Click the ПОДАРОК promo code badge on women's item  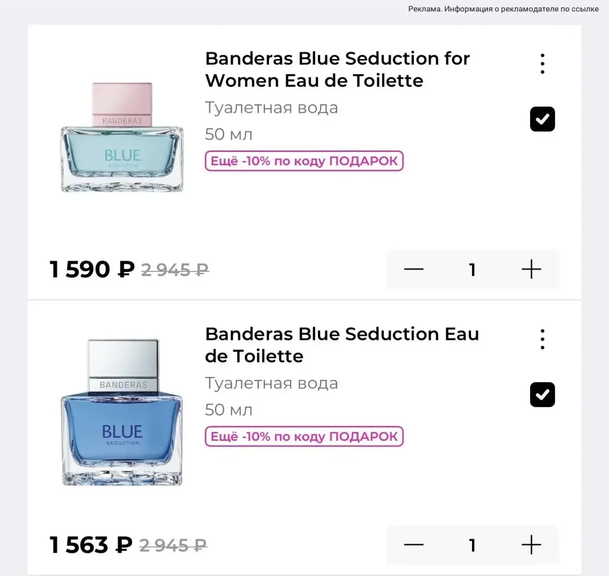pyautogui.click(x=304, y=161)
